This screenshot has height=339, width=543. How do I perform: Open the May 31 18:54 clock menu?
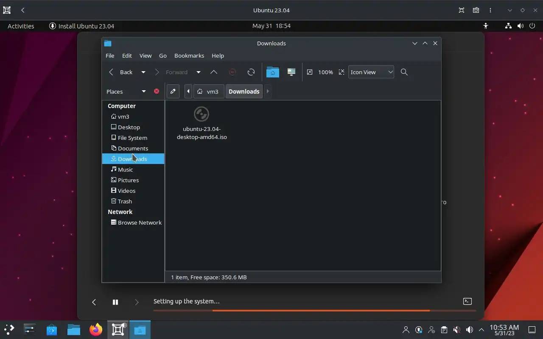(271, 26)
